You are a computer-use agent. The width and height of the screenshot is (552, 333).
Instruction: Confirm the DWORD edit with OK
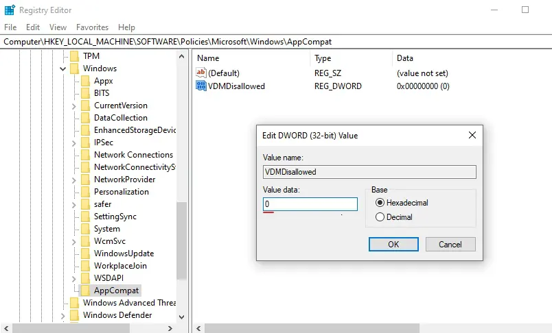coord(393,244)
